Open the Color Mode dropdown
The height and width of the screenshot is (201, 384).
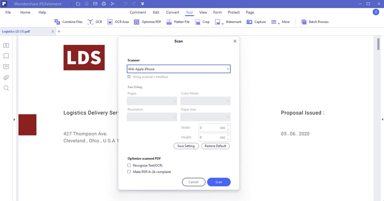205,101
